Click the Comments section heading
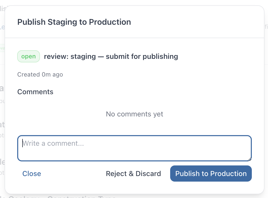The height and width of the screenshot is (198, 268). 35,92
